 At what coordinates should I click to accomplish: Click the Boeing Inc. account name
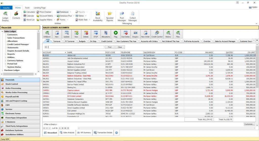(72, 87)
